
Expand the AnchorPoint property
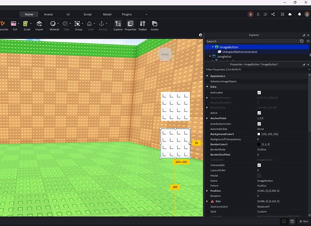pos(207,118)
